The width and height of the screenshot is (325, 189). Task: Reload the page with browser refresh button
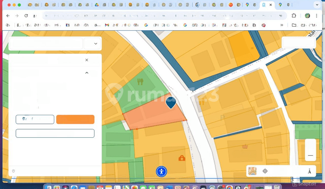tap(26, 15)
